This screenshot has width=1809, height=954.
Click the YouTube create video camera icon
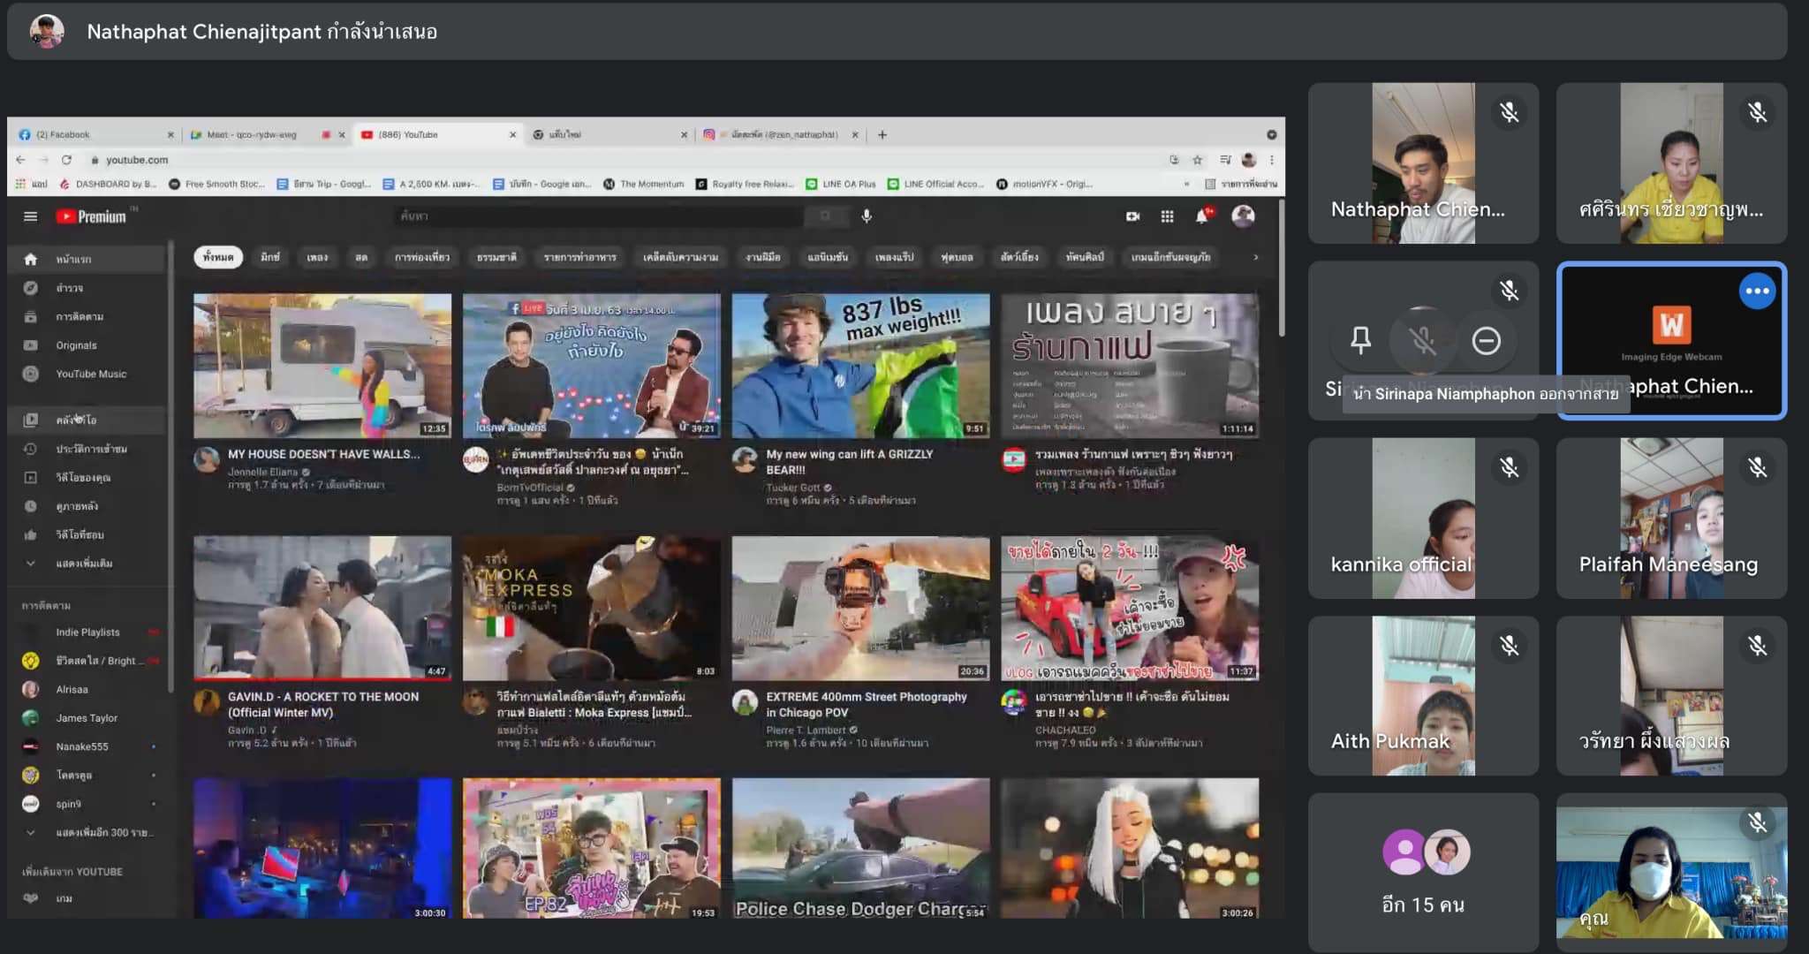point(1132,216)
